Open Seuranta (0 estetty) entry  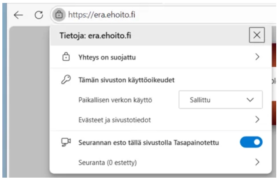[107, 162]
